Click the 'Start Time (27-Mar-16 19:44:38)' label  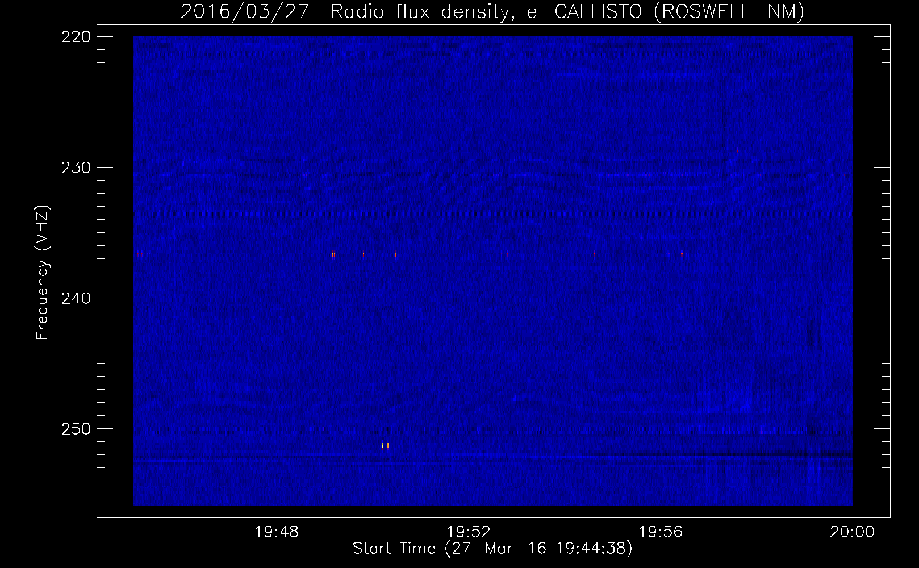492,549
